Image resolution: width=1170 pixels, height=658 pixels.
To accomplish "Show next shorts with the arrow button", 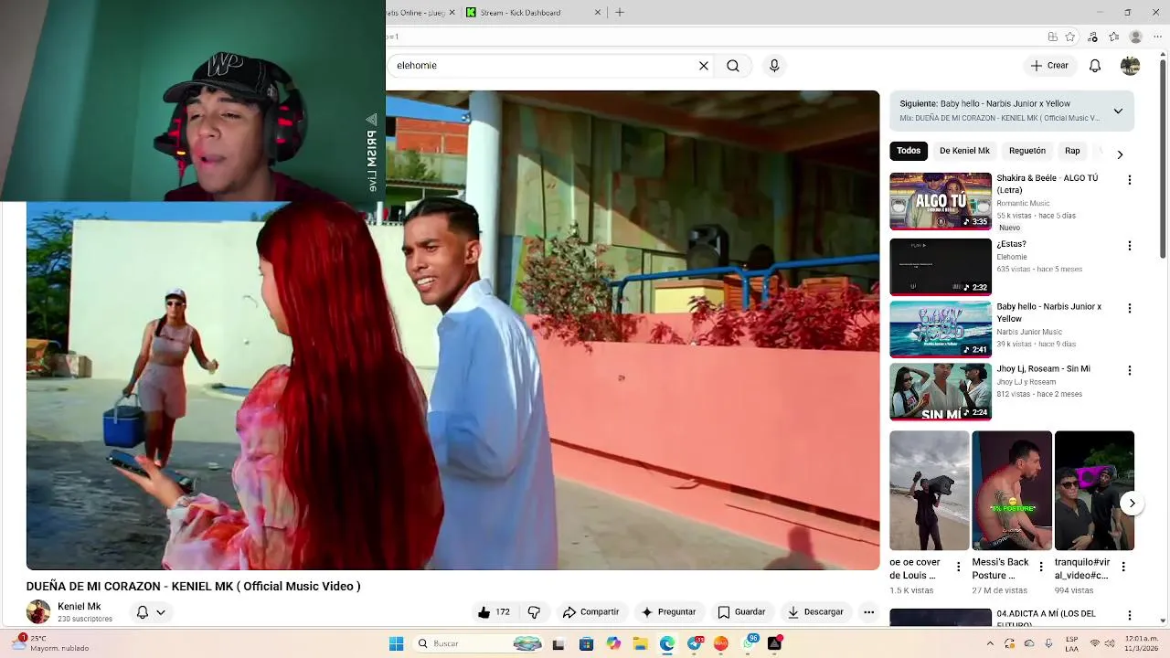I will click(1132, 503).
